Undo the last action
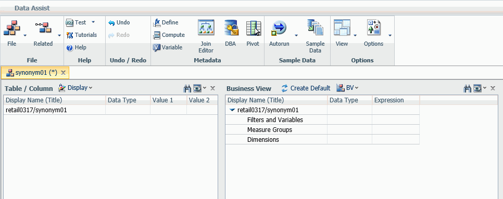The height and width of the screenshot is (199, 503). [x=119, y=22]
